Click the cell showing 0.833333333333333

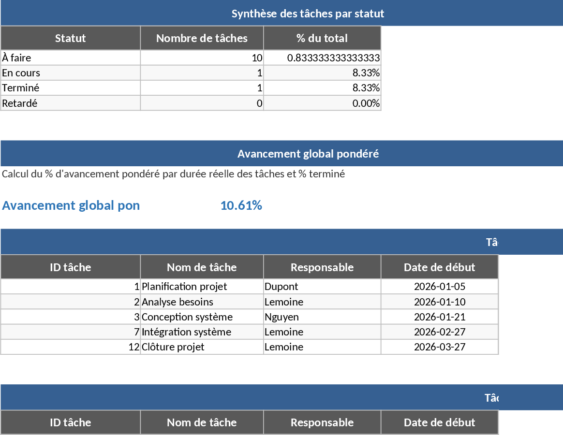[x=333, y=58]
